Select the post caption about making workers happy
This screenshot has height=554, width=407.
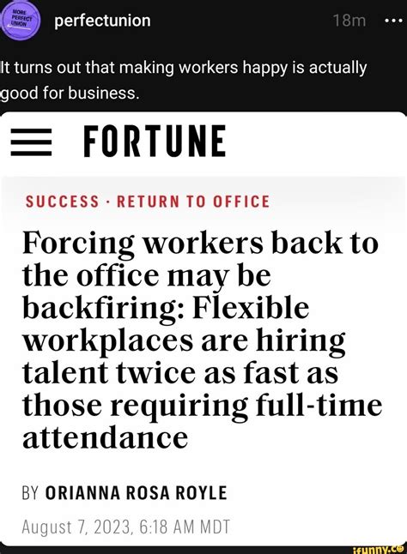point(183,81)
